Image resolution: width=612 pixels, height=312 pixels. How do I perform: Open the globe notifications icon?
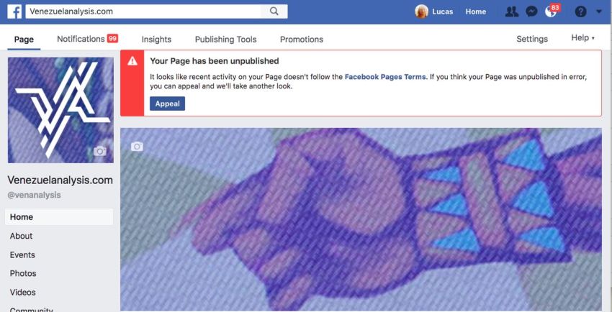[550, 12]
